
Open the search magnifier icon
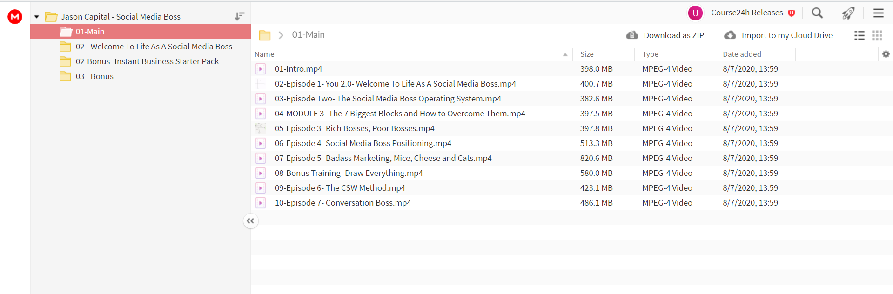[817, 13]
